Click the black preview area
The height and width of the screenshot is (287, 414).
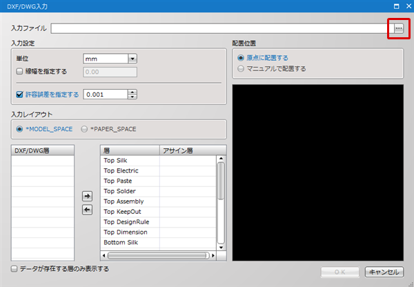click(x=318, y=172)
